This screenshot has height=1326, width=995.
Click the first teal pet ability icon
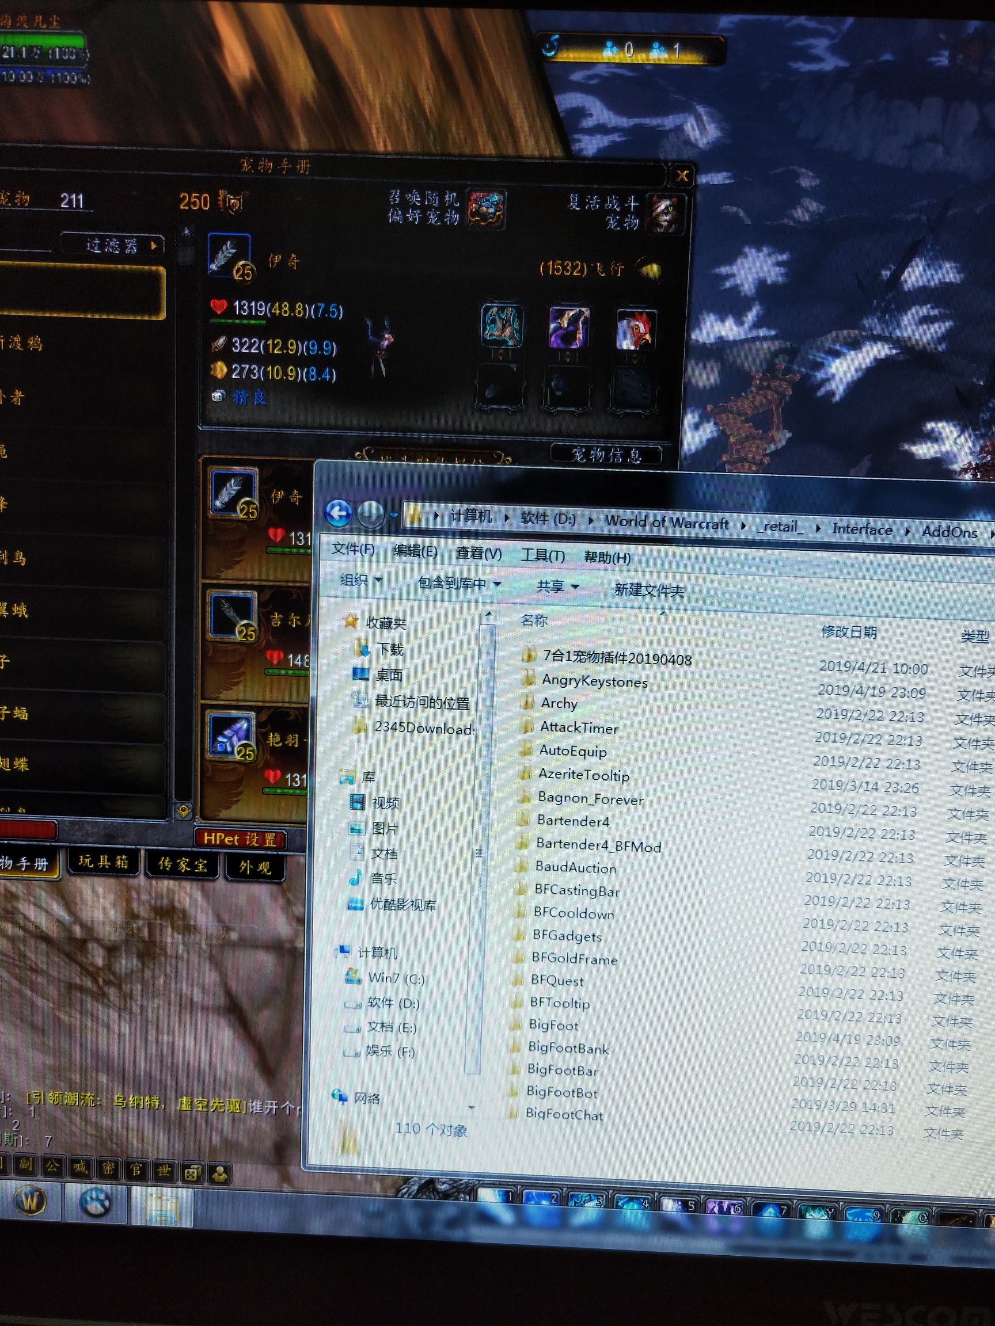click(x=502, y=326)
